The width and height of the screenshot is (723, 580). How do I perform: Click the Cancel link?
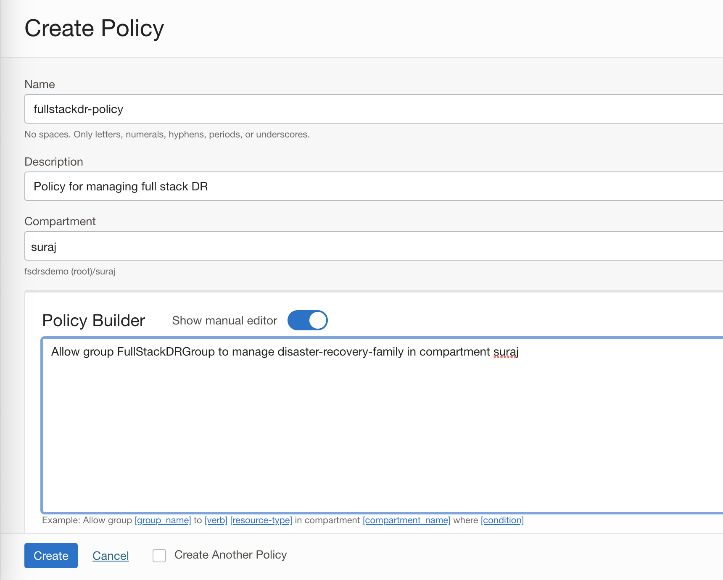tap(111, 555)
